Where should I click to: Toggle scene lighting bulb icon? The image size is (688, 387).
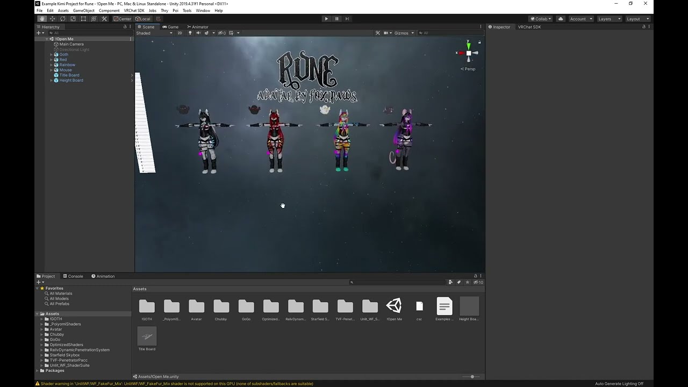tap(190, 33)
